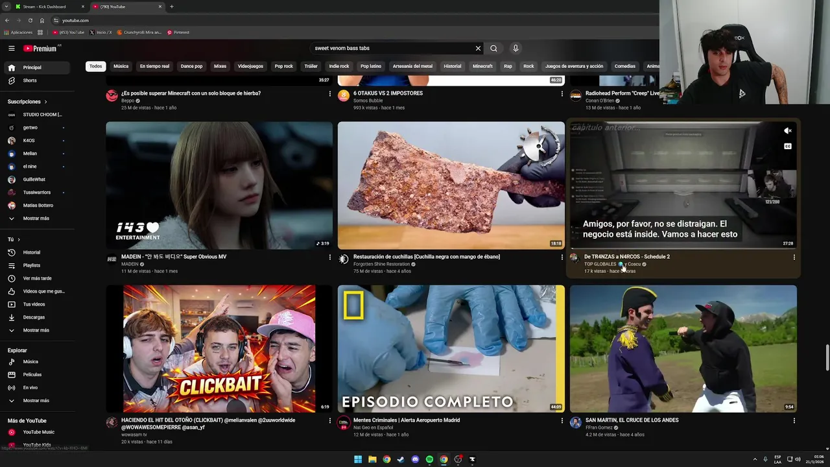Open the Pinterest bookmark
This screenshot has width=830, height=467.
[178, 32]
